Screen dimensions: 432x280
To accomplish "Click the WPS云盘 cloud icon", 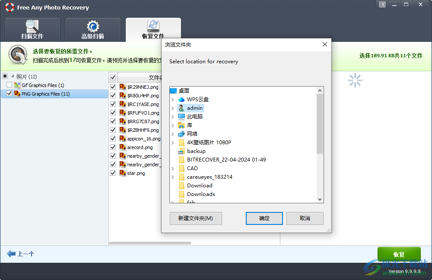I will [181, 99].
